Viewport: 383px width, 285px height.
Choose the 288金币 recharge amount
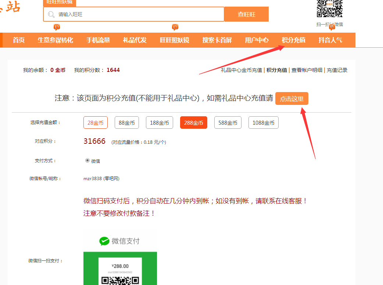pos(193,123)
